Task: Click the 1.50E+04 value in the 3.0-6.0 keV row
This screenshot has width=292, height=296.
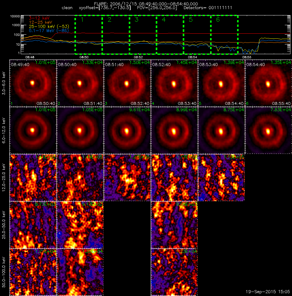Action: pyautogui.click(x=139, y=62)
